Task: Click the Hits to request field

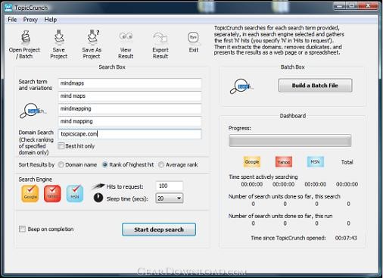Action: point(170,186)
